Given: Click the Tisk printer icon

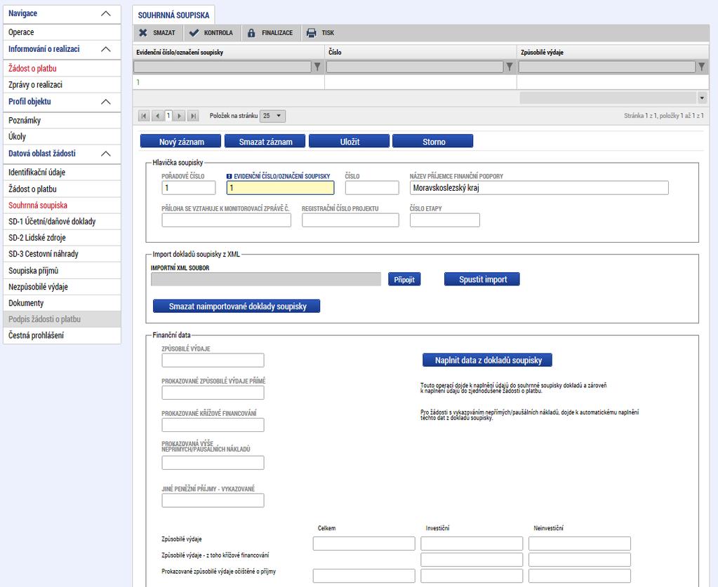Looking at the screenshot, I should point(312,33).
